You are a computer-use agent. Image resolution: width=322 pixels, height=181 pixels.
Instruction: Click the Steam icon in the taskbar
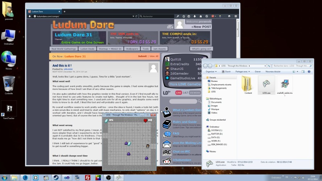coord(56,177)
